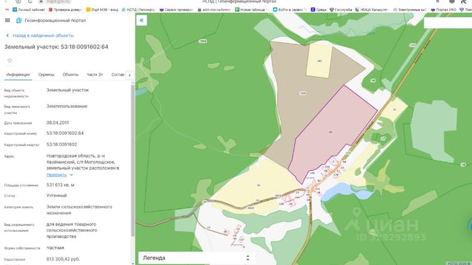472x265 pixels.
Task: Select the Информация tab
Action: (x=18, y=75)
